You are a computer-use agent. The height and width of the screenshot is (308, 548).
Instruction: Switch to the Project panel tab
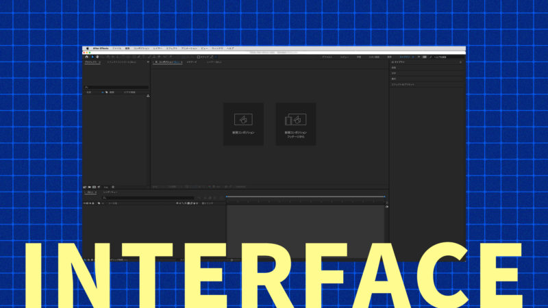91,62
